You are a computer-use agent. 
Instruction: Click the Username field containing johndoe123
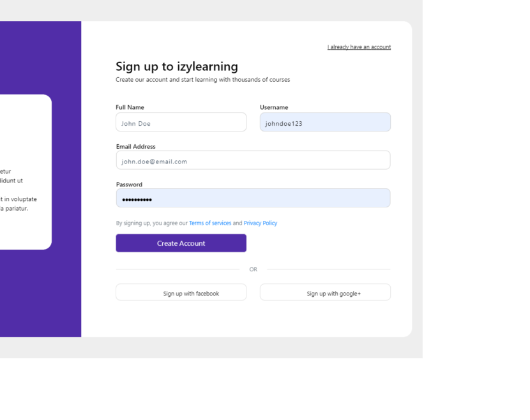tap(325, 122)
